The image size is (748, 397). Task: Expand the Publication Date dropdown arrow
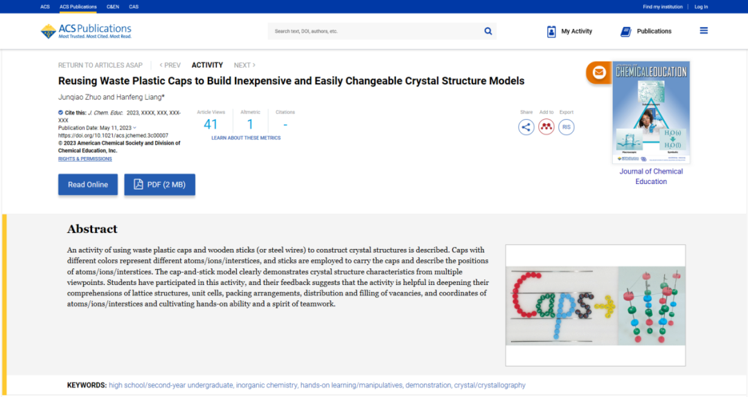click(134, 128)
